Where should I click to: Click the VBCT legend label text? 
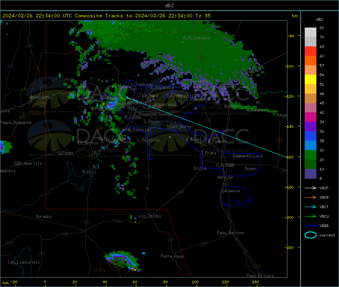click(x=324, y=207)
